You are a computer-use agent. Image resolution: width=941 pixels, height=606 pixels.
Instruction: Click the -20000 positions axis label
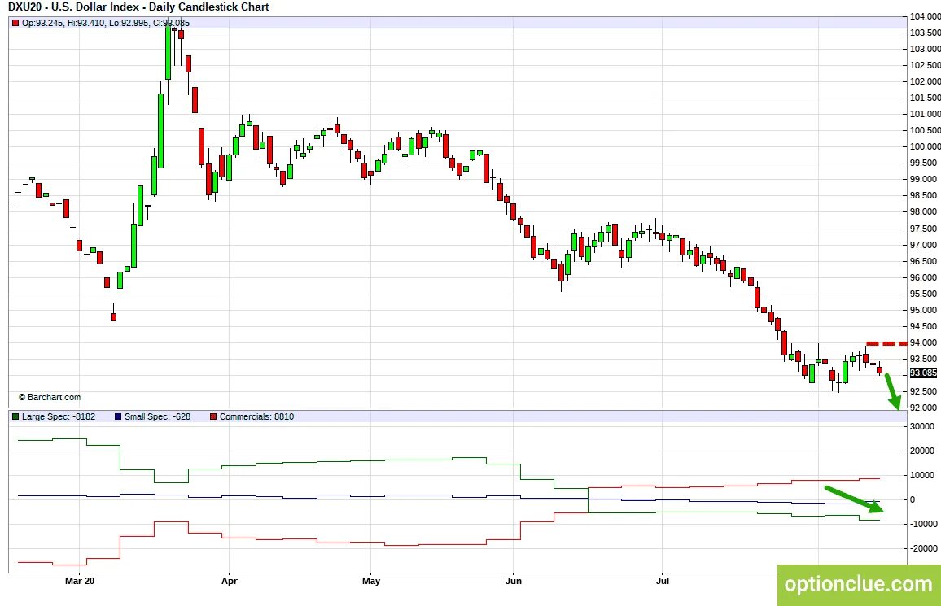click(x=924, y=548)
